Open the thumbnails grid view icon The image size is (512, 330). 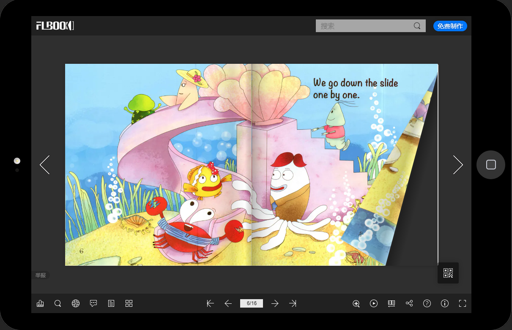[x=129, y=303]
